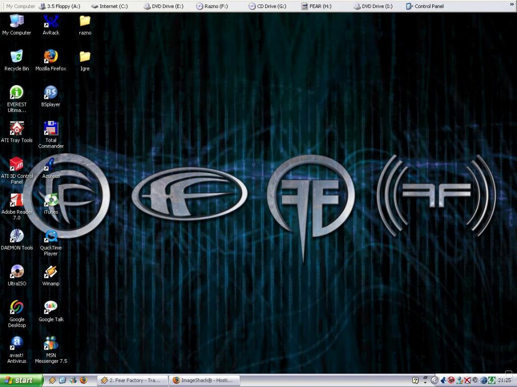The height and width of the screenshot is (387, 517).
Task: Open FEAR (H:) drive from the top toolbar
Action: [316, 6]
